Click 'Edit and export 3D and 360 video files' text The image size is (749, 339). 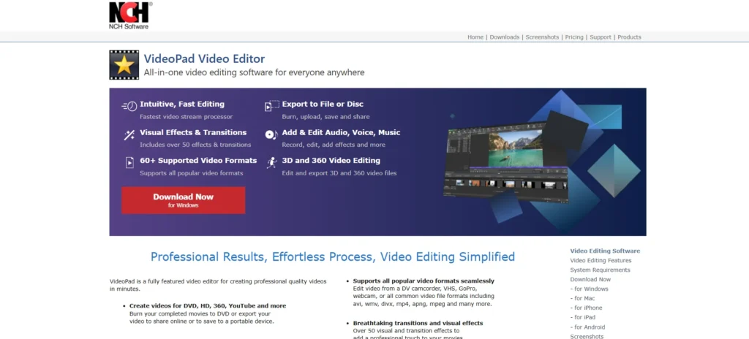point(339,173)
